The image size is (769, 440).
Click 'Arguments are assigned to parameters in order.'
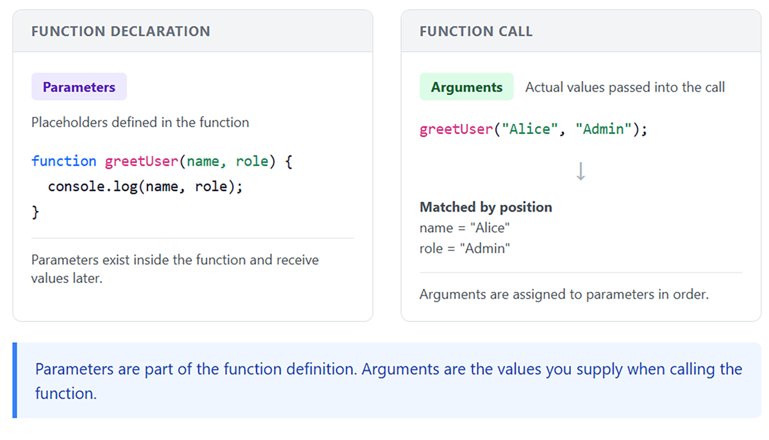(564, 295)
